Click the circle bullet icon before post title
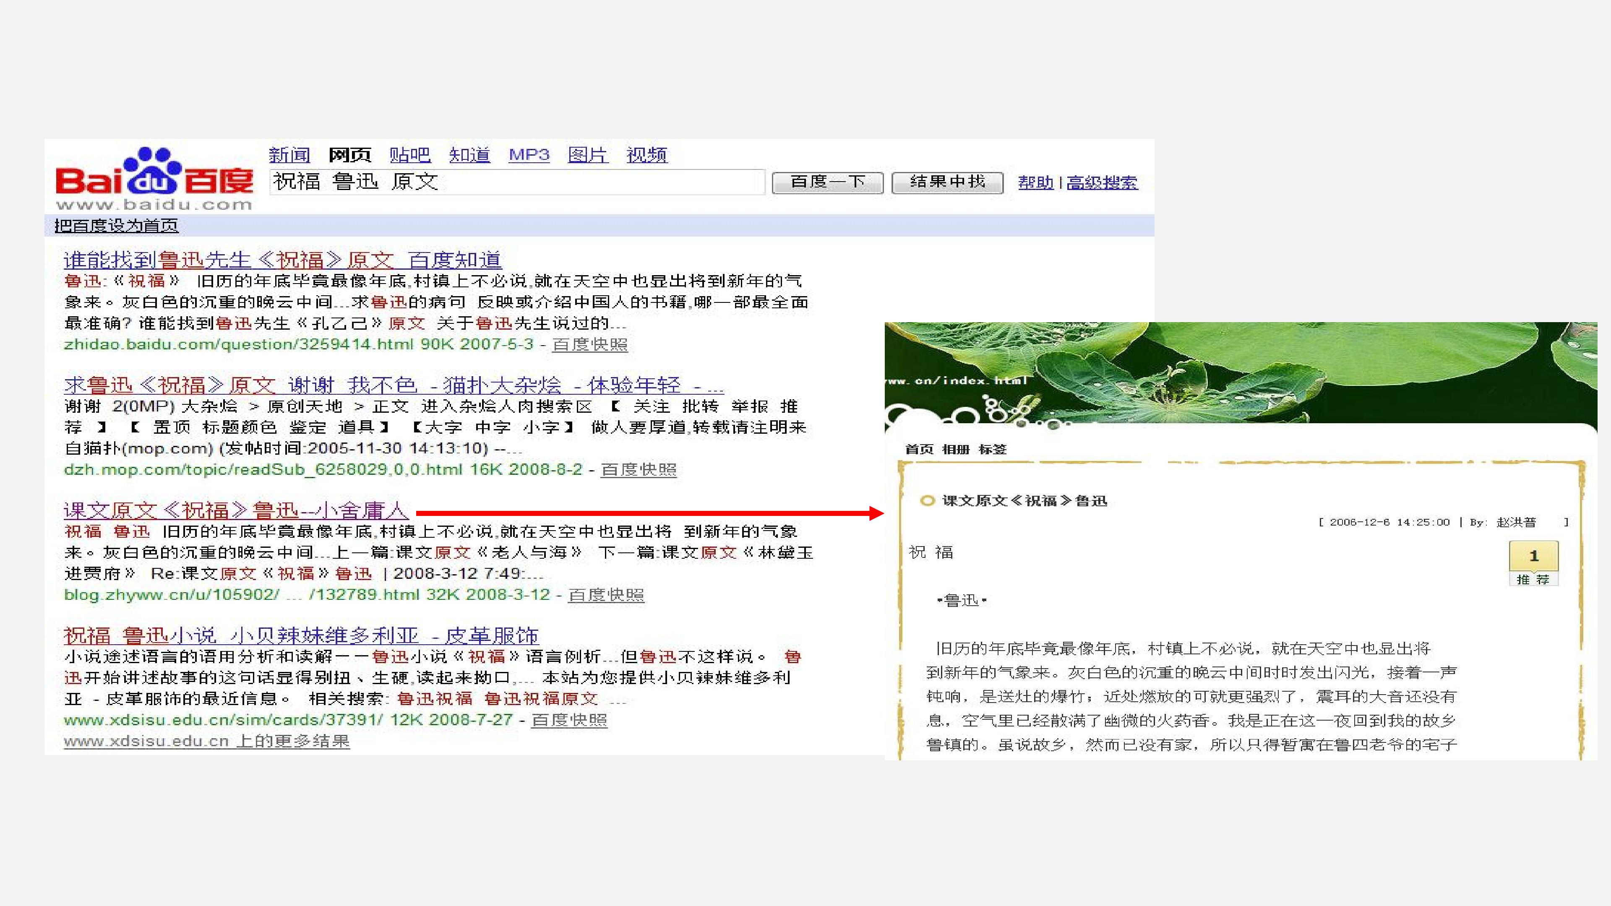The image size is (1611, 906). pyautogui.click(x=927, y=501)
